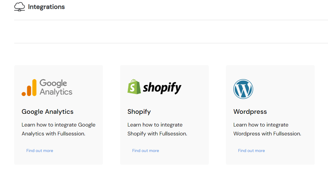Image resolution: width=328 pixels, height=184 pixels.
Task: Click 'Shopify with Fullsession.' description text
Action: point(157,134)
